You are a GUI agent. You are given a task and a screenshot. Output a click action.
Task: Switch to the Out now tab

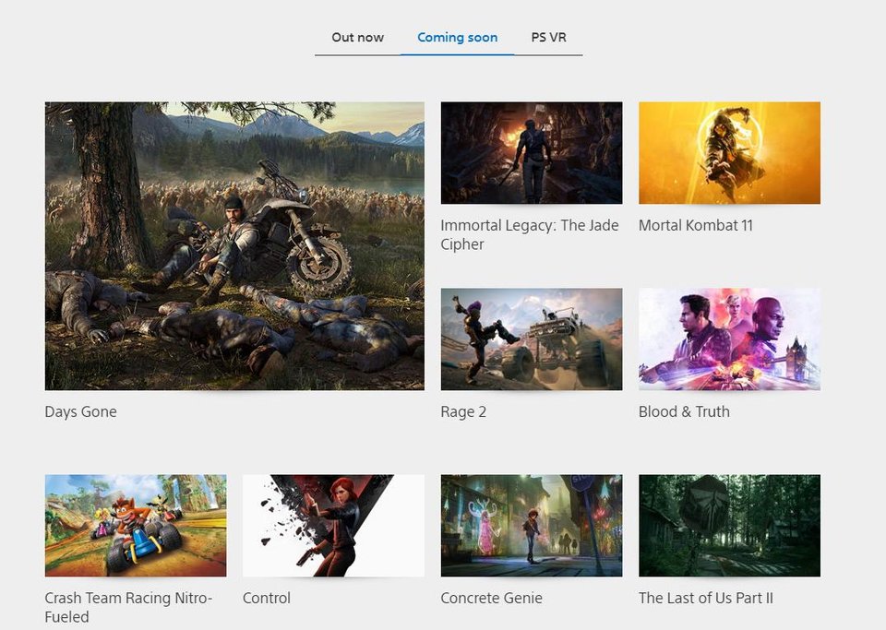point(357,38)
